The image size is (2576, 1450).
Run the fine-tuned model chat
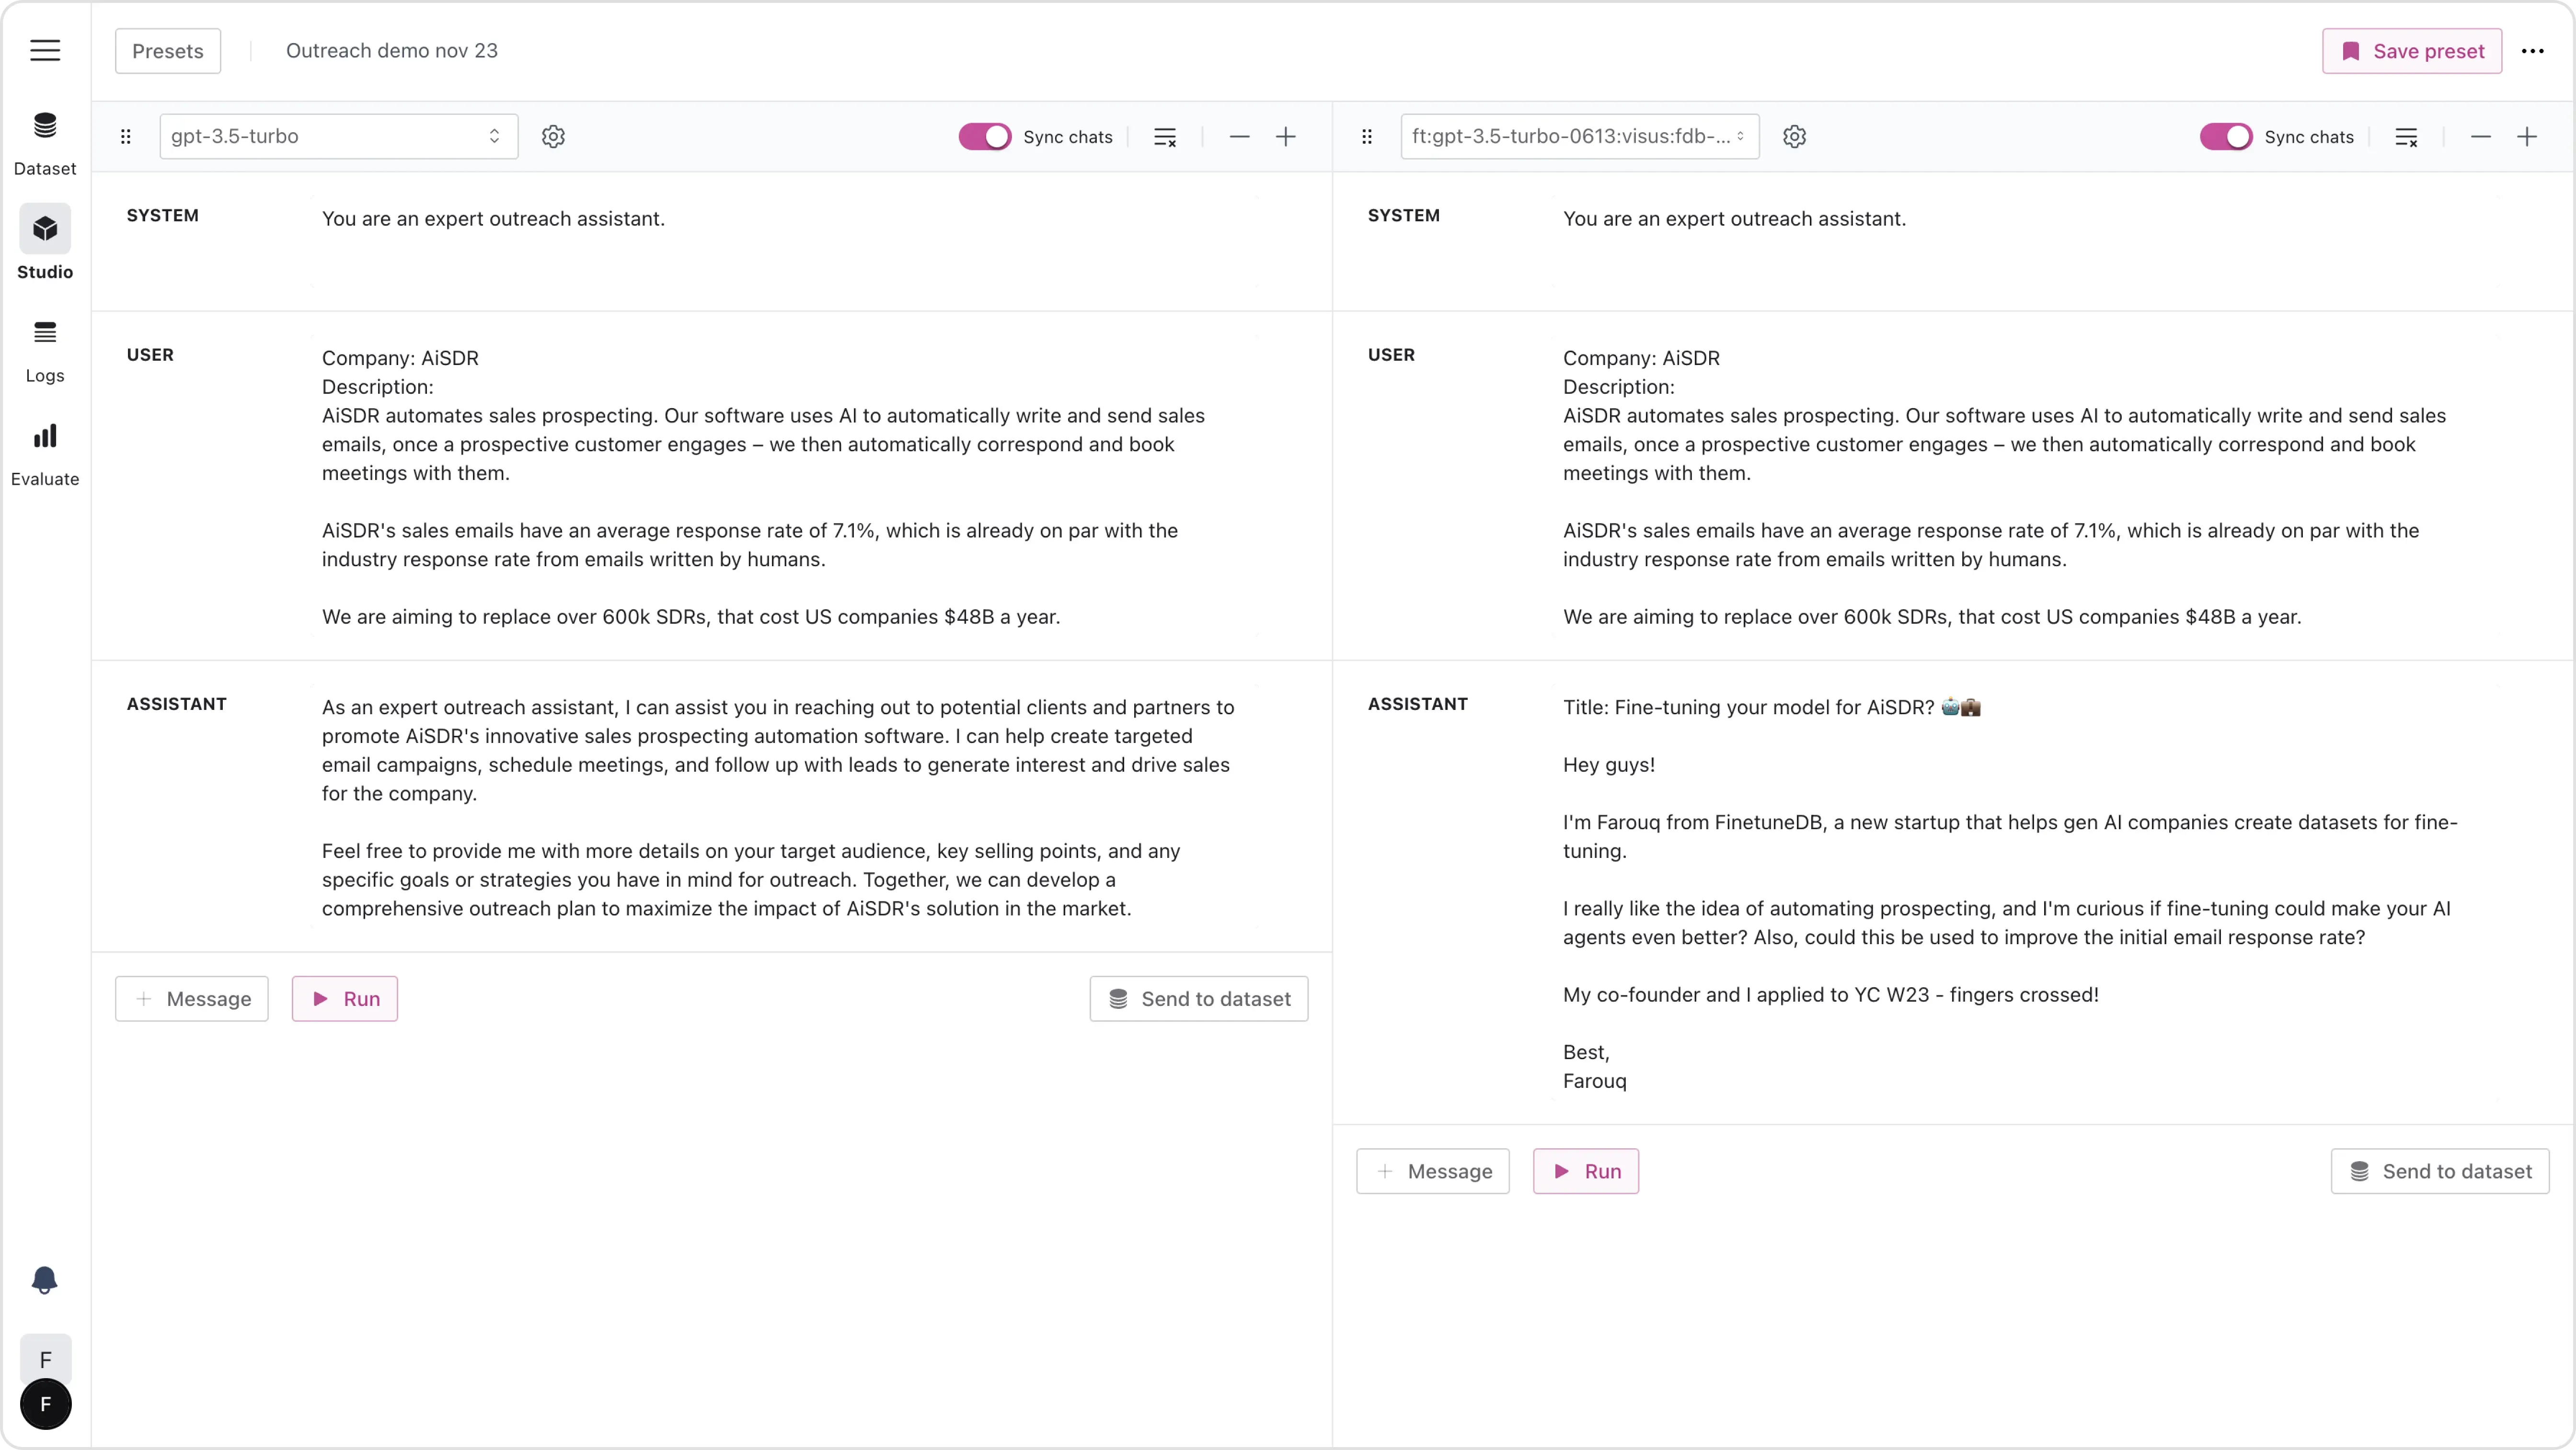1585,1171
